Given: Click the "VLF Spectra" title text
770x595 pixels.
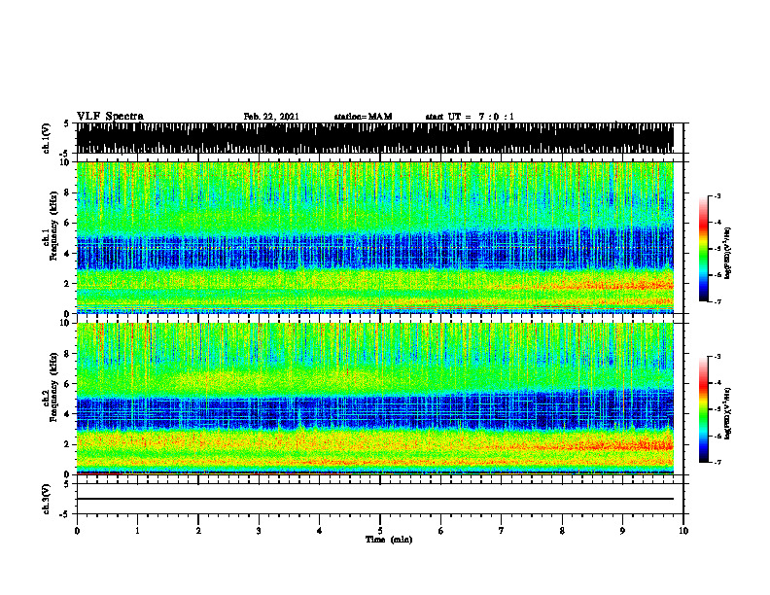Looking at the screenshot, I should click(x=110, y=116).
